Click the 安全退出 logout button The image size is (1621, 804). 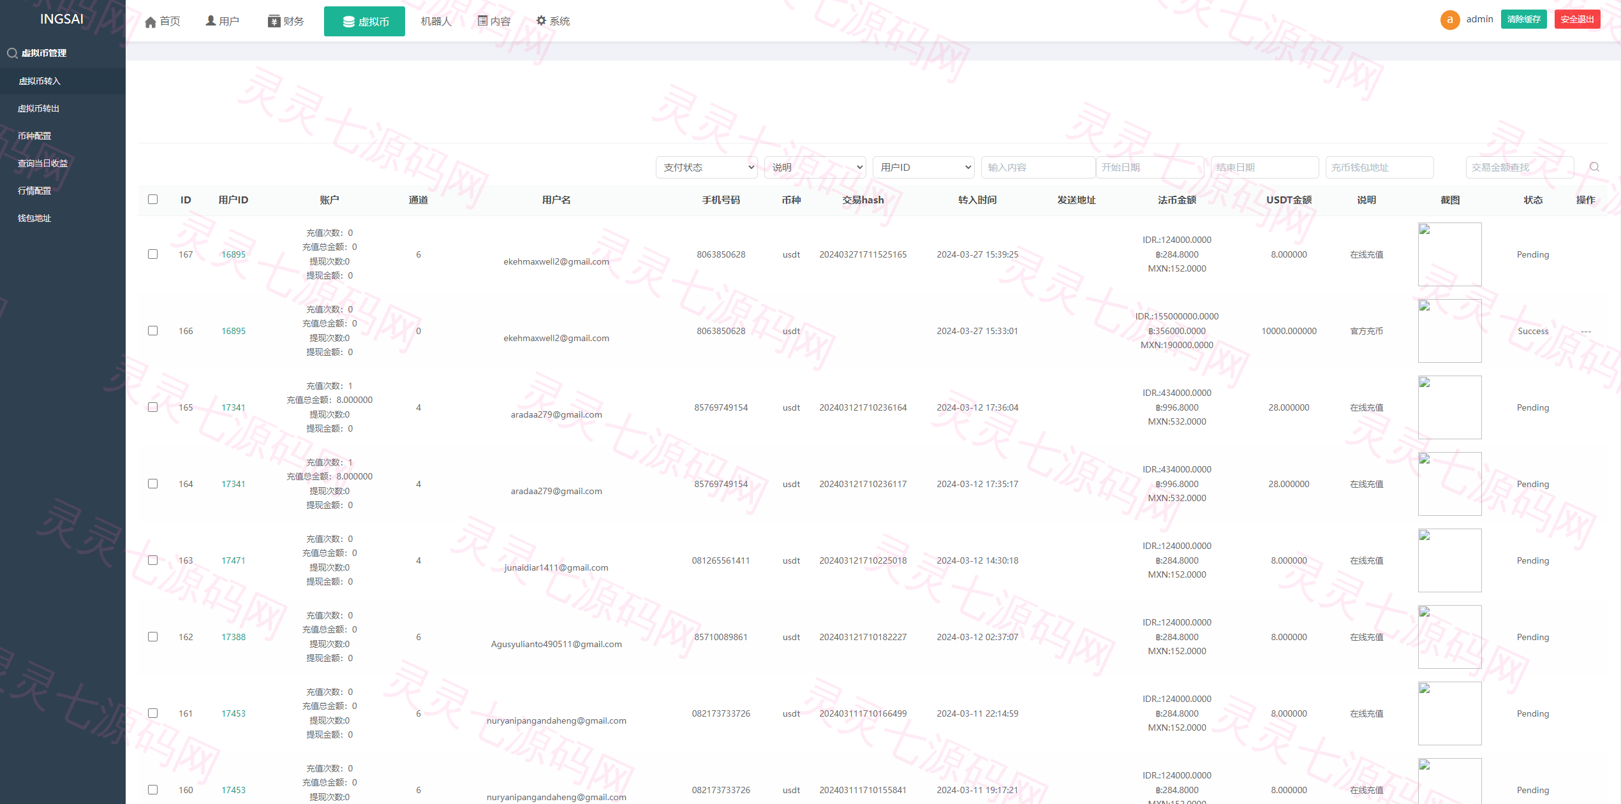tap(1577, 19)
